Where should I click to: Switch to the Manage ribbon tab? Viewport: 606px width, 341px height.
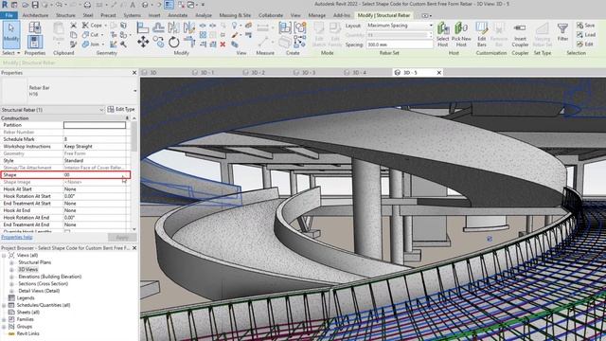click(x=317, y=15)
